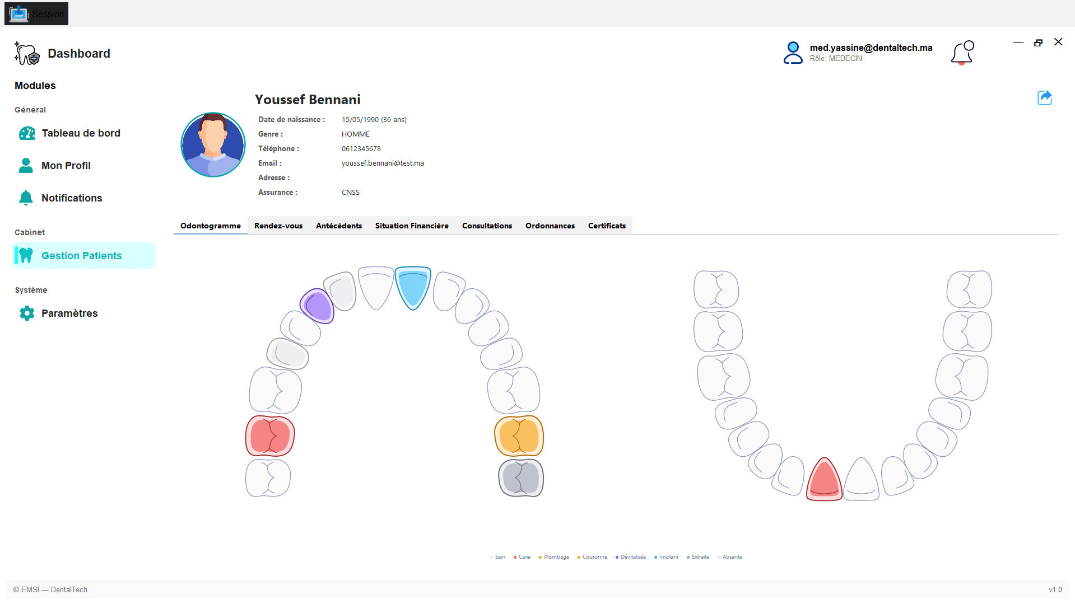Image resolution: width=1075 pixels, height=604 pixels.
Task: Open Situation Financière tab
Action: [412, 226]
